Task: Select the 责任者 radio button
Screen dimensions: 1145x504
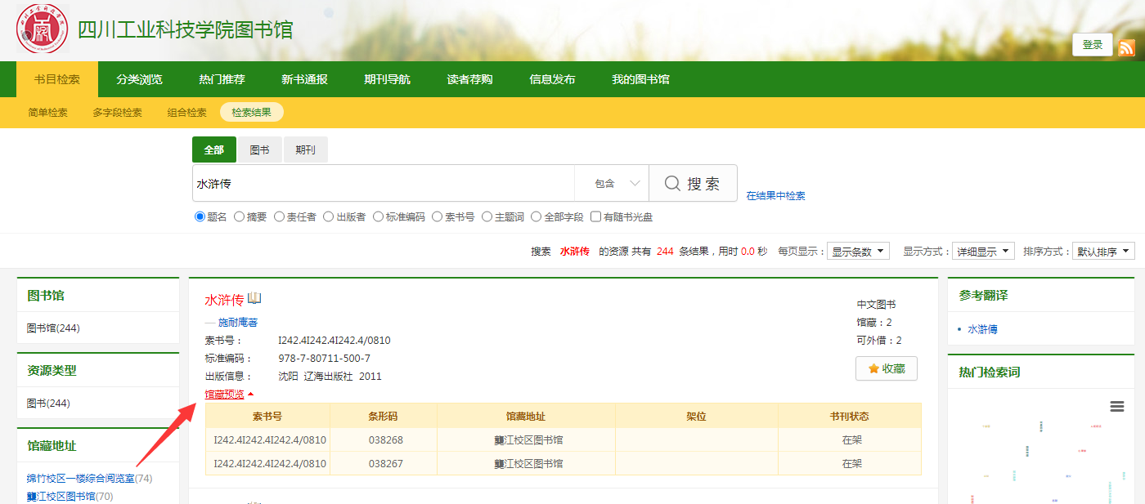Action: (279, 217)
